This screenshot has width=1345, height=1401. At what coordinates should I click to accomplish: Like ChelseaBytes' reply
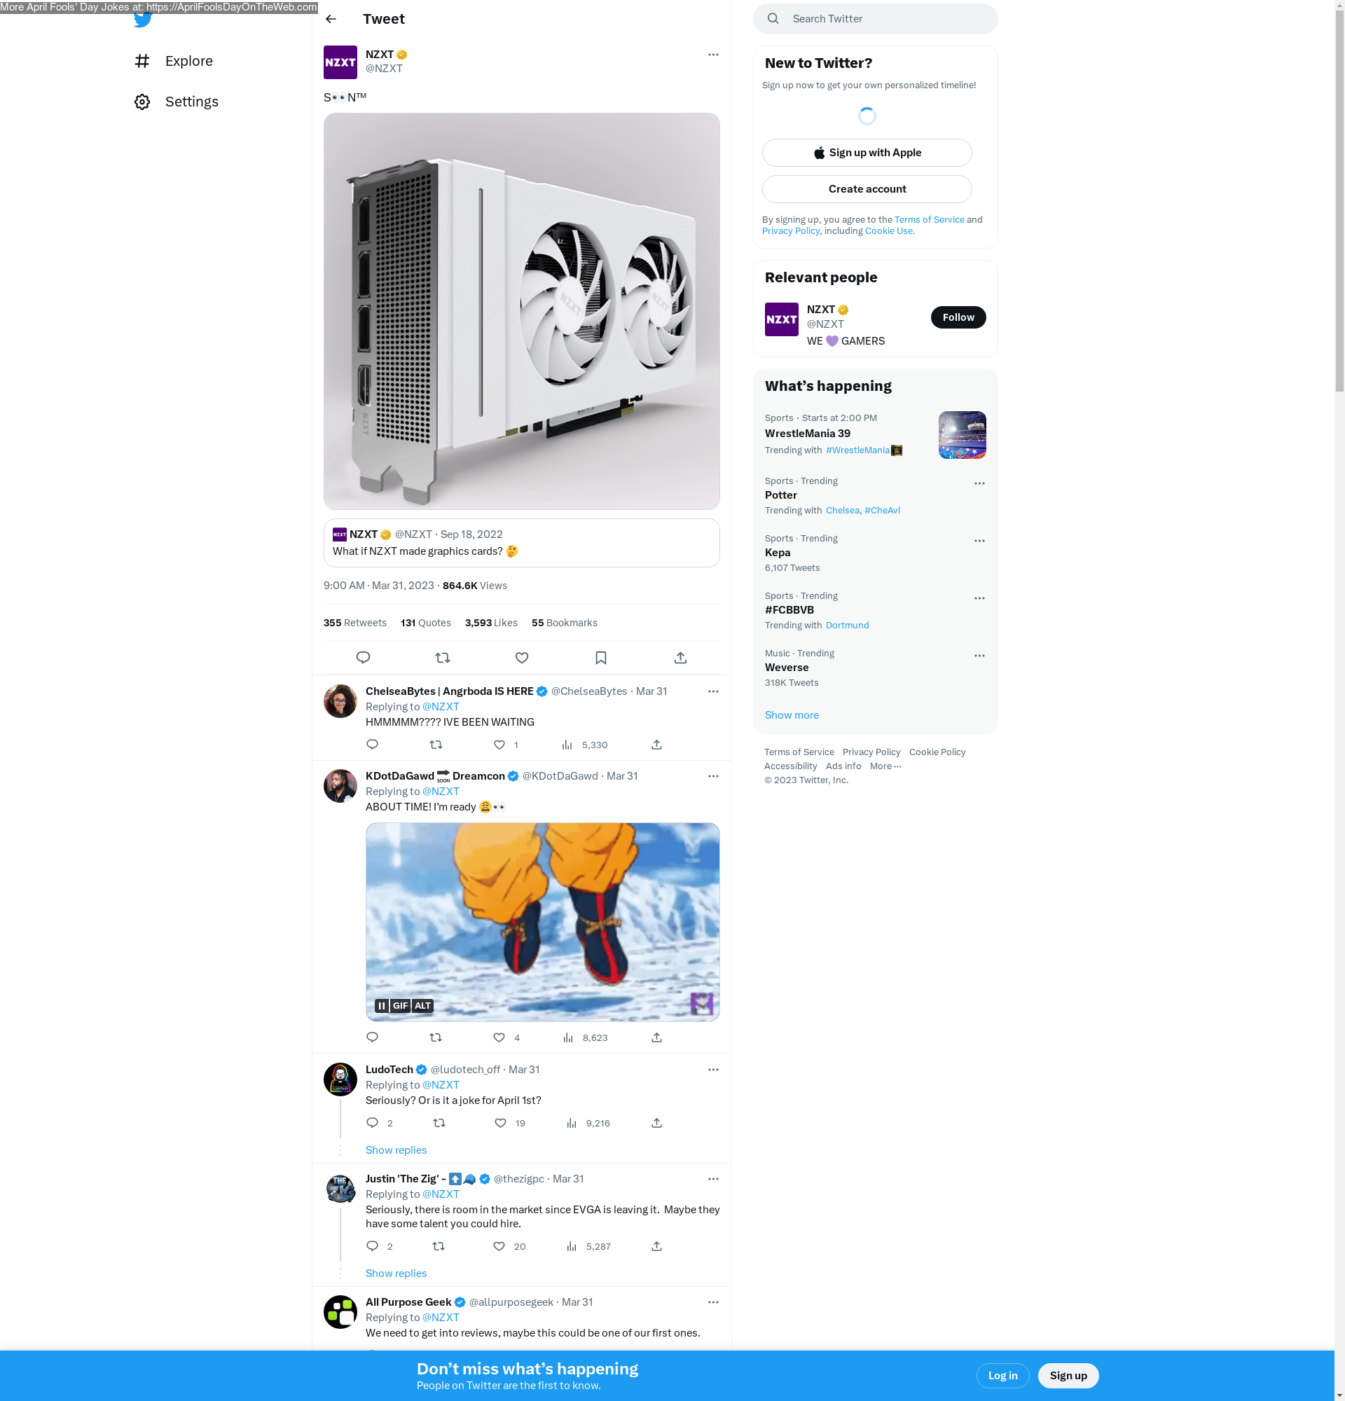(x=499, y=745)
